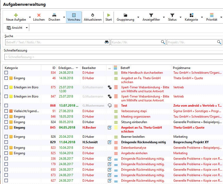Open the Kategorie dropdown arrow
Viewport: 223px width, 184px height.
point(202,18)
